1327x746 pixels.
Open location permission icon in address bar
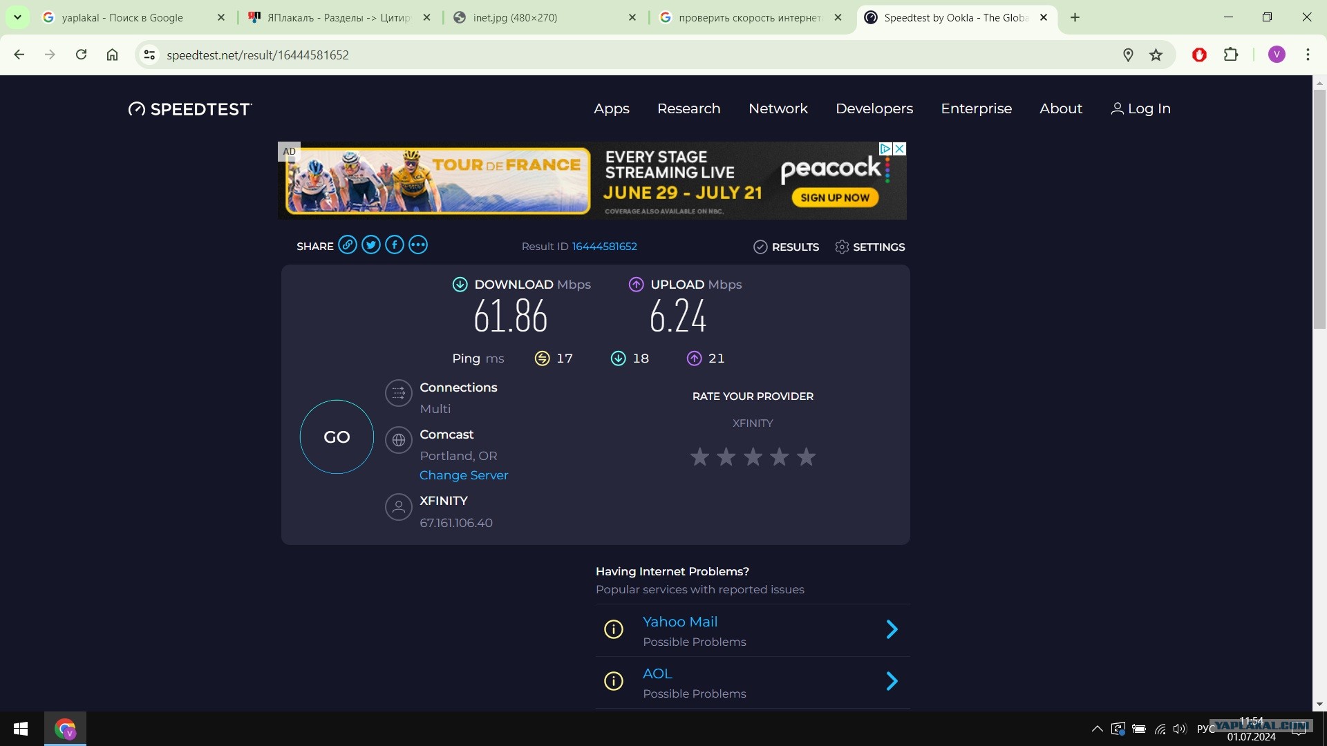point(1128,55)
